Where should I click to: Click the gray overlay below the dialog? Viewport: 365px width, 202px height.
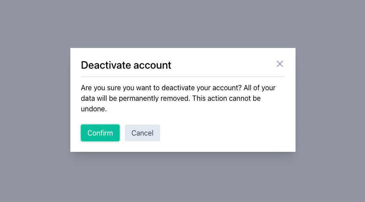point(183,177)
